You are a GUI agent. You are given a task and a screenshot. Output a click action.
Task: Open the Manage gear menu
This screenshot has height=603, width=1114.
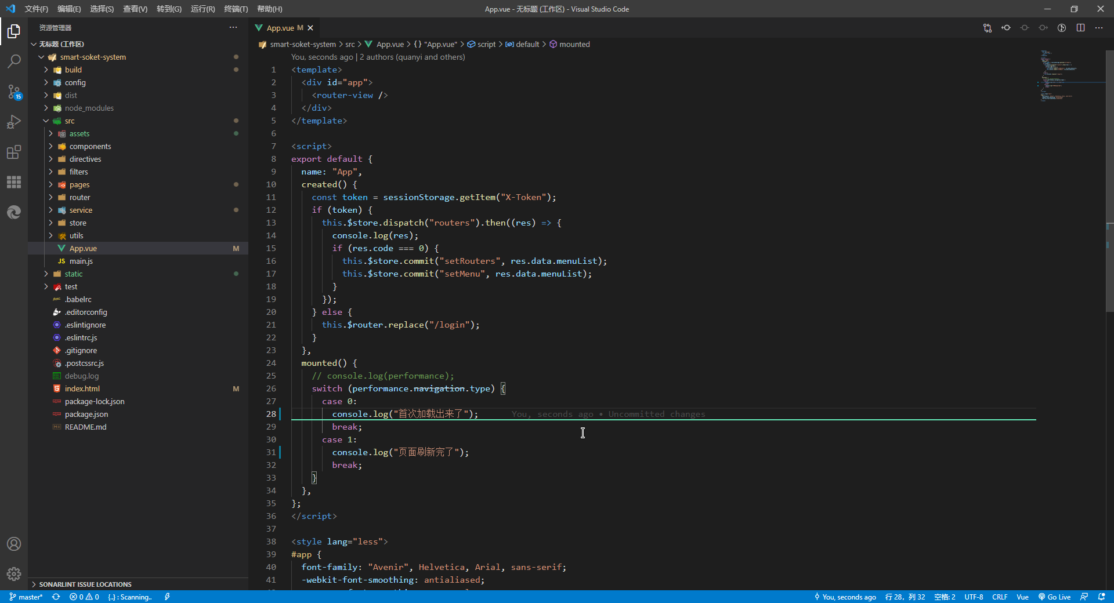point(14,574)
